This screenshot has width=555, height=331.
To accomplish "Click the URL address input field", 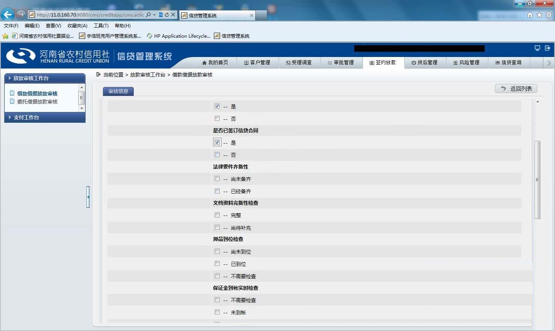I will [90, 15].
